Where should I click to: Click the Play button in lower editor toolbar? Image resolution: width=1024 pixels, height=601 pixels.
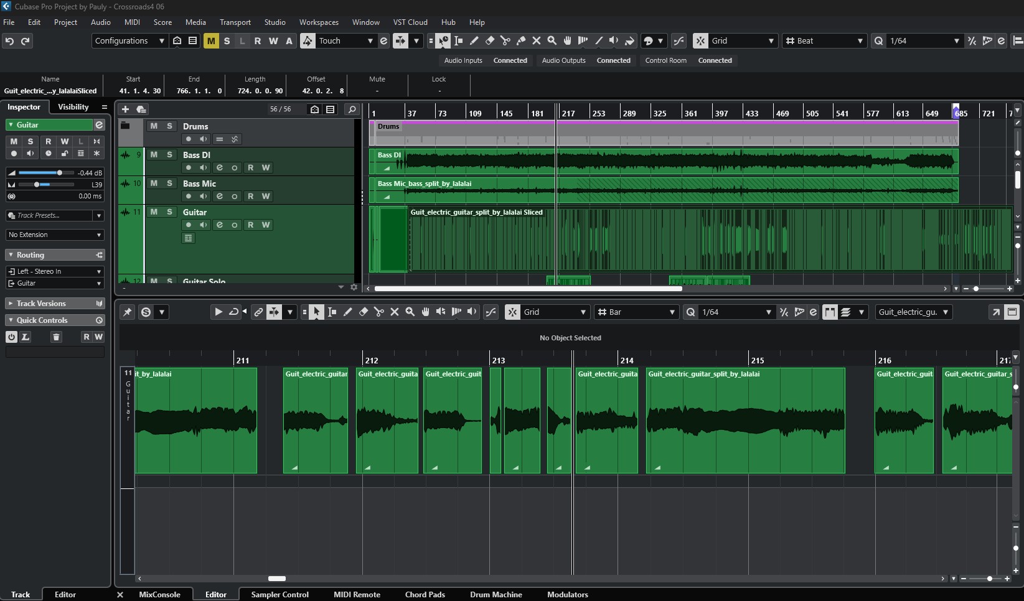coord(218,312)
